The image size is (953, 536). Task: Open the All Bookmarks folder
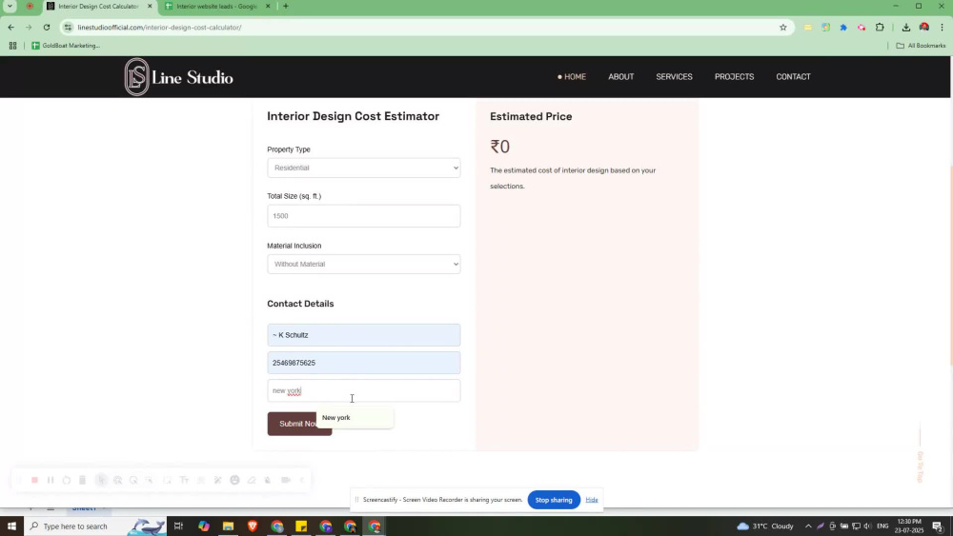[921, 46]
